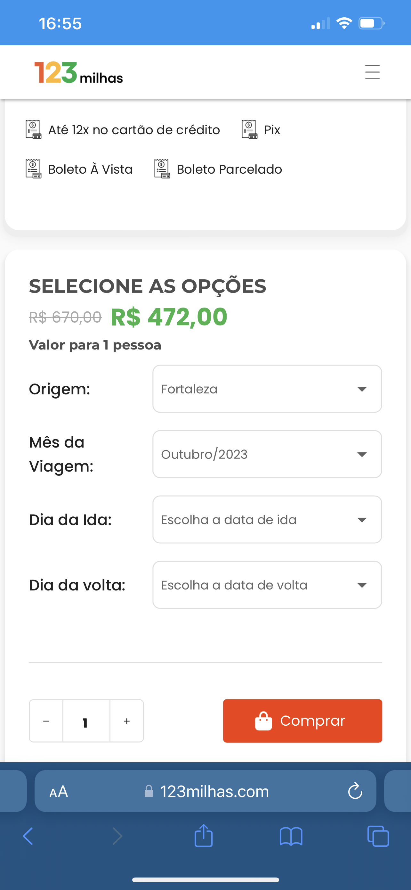Image resolution: width=411 pixels, height=890 pixels.
Task: Expand the Origem dropdown showing Fortaleza
Action: point(267,389)
